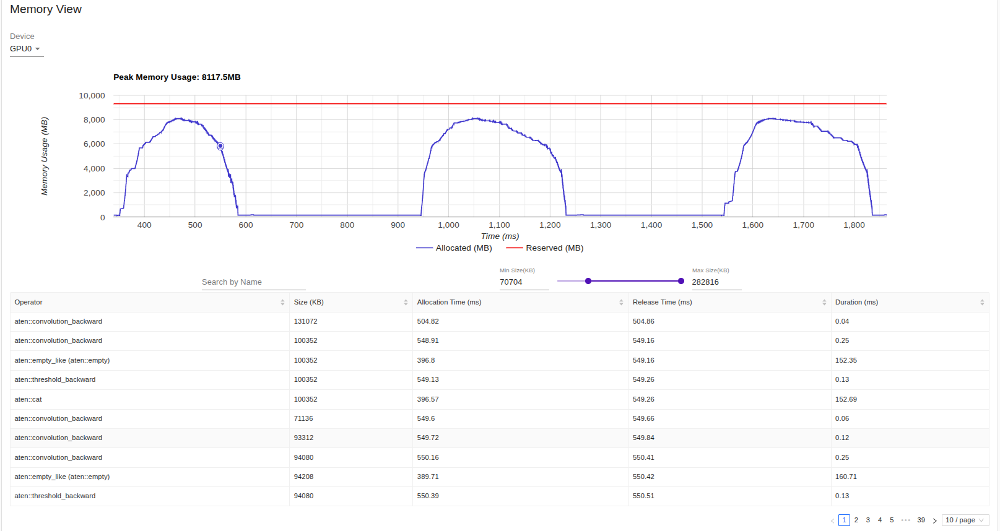Screen dimensions: 1000x531
Task: Click the maximum size slider handle
Action: pyautogui.click(x=681, y=281)
